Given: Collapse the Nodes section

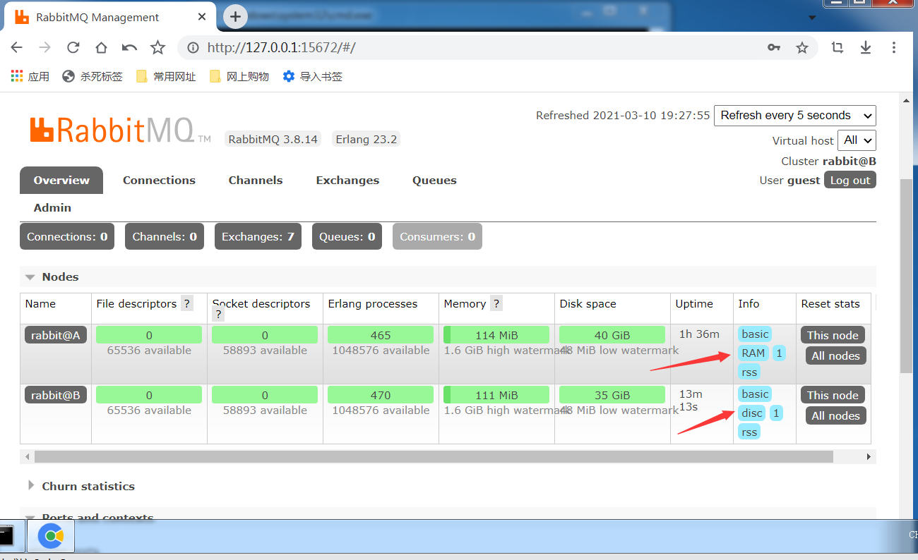Looking at the screenshot, I should click(52, 276).
